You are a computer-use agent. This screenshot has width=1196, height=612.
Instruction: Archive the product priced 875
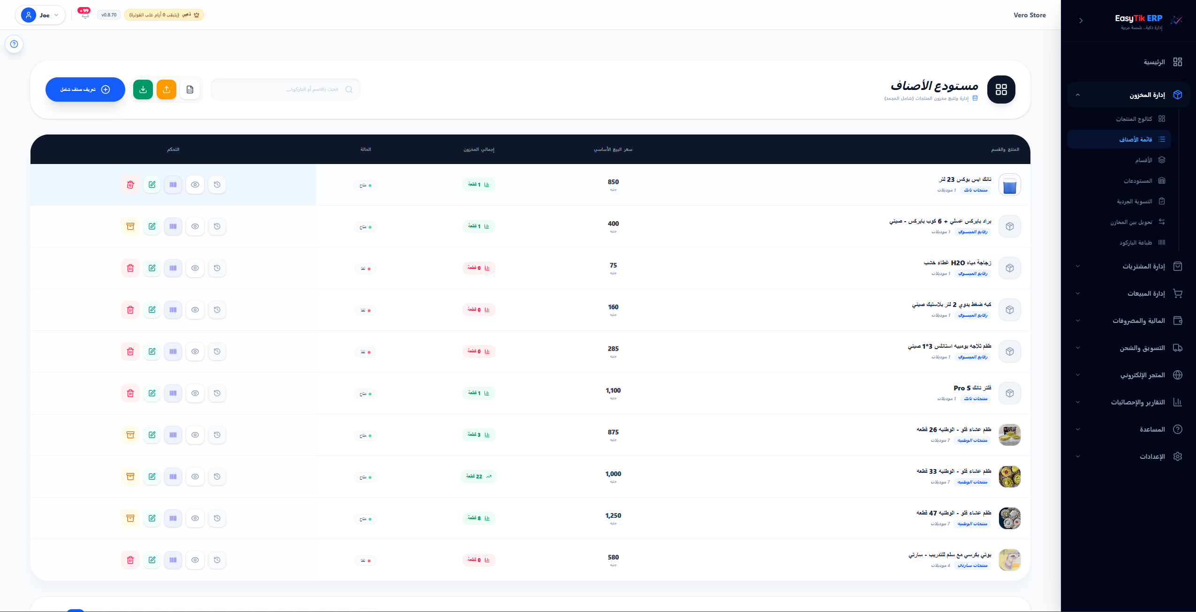(130, 435)
